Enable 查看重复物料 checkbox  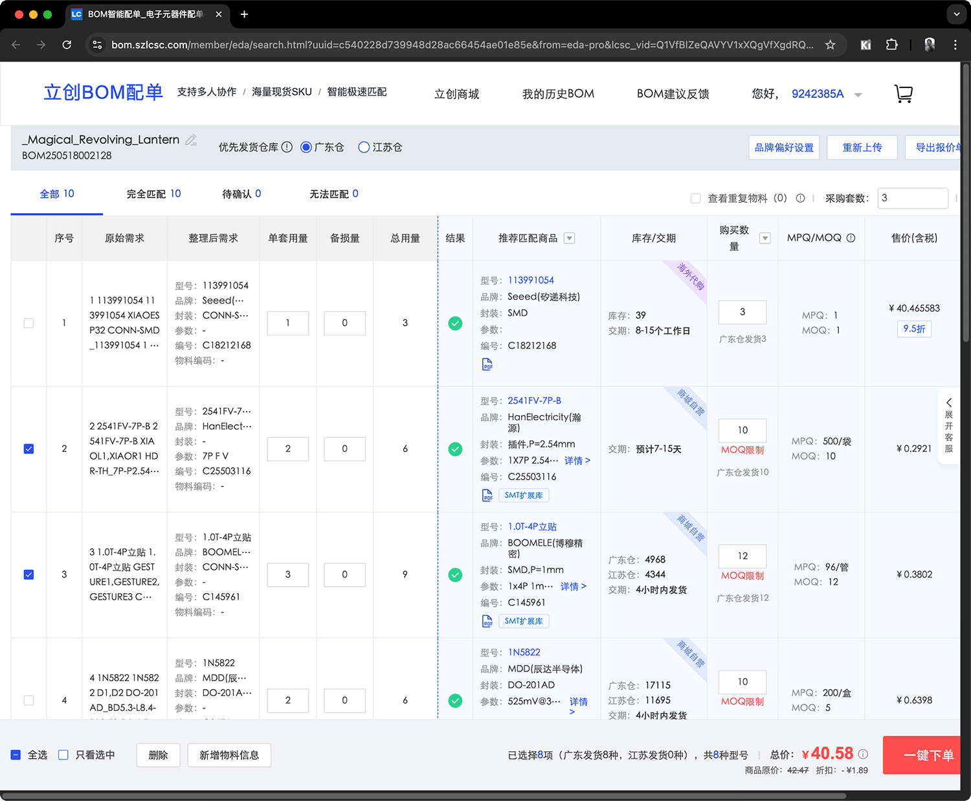[696, 198]
